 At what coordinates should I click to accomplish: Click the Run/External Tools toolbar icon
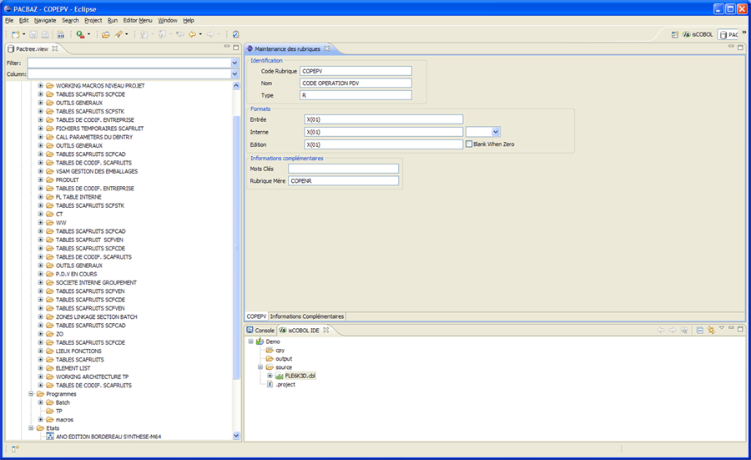pos(79,34)
